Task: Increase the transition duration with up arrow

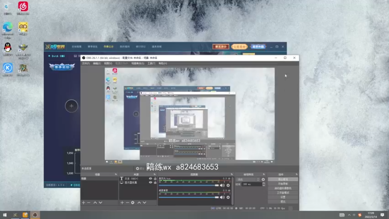Action: tap(264, 183)
